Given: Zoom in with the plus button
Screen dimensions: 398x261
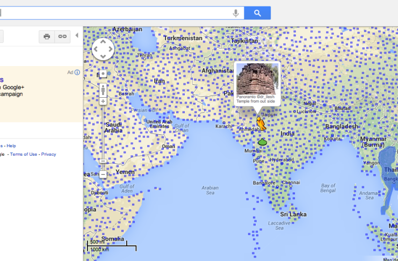Looking at the screenshot, I should (103, 101).
